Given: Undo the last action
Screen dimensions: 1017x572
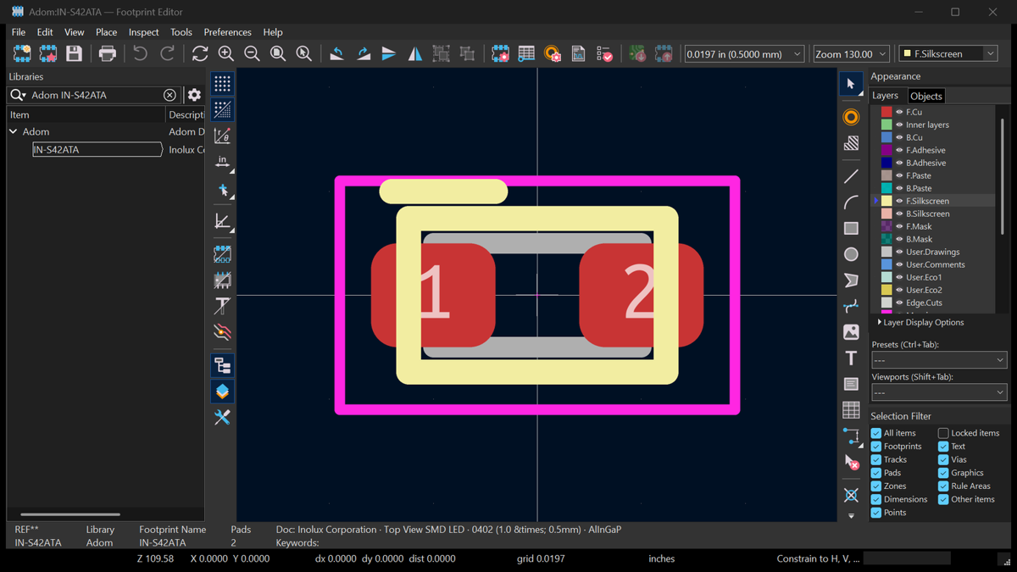Looking at the screenshot, I should pos(140,53).
